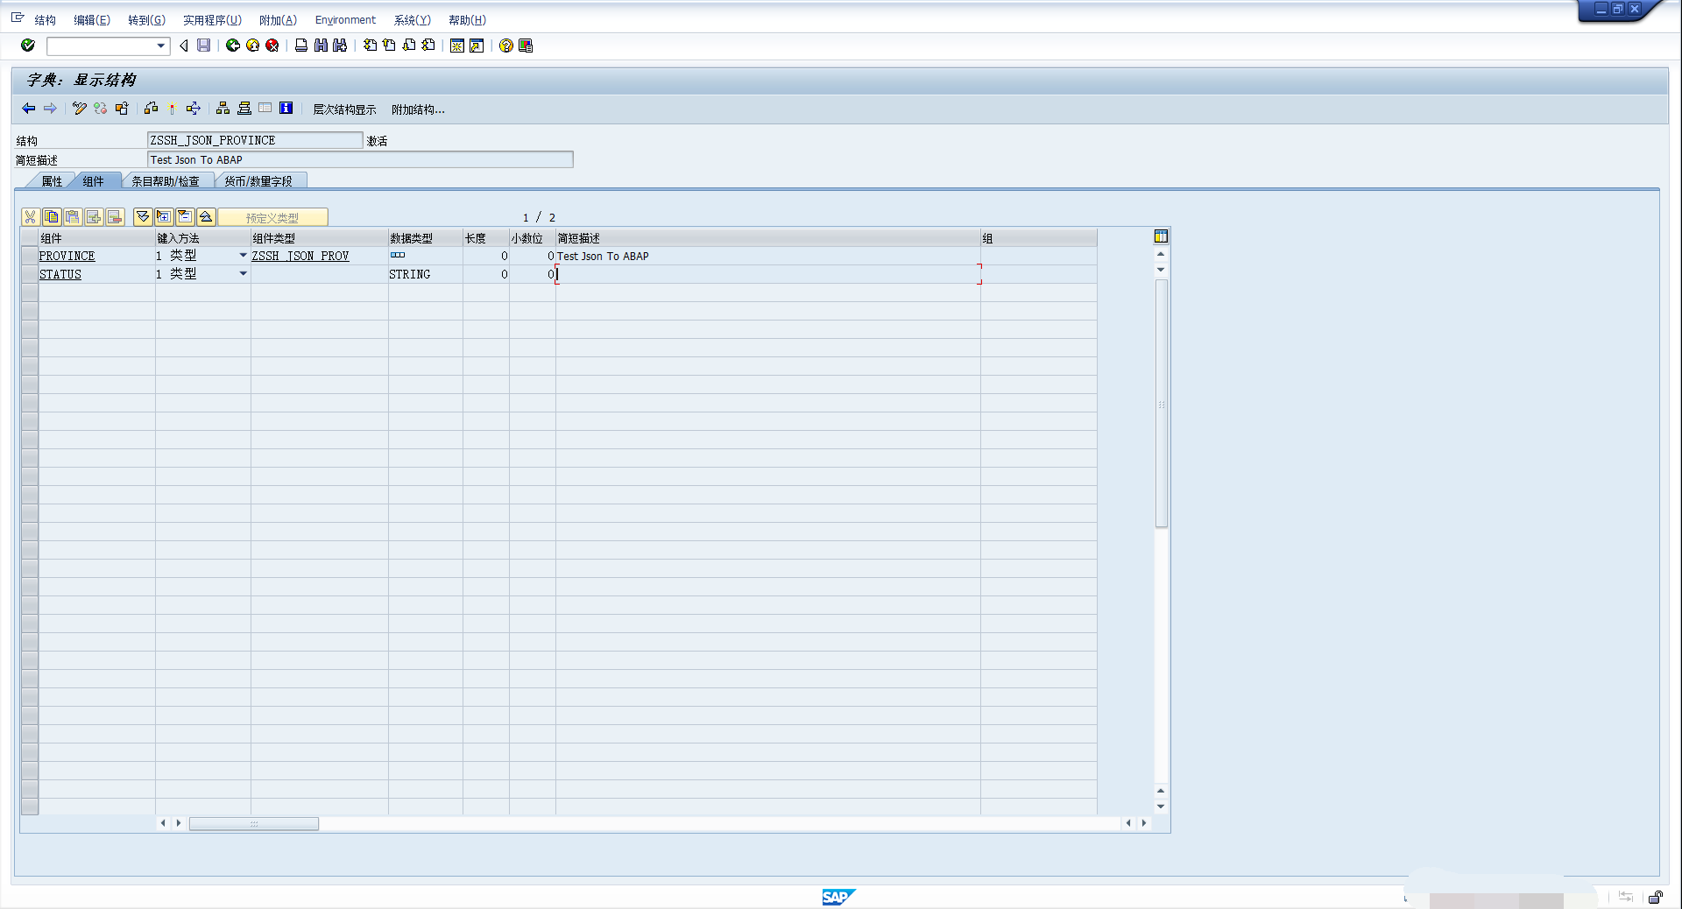Open the typing method dropdown for PROVINCE
Screen dimensions: 1682x909
coord(243,256)
